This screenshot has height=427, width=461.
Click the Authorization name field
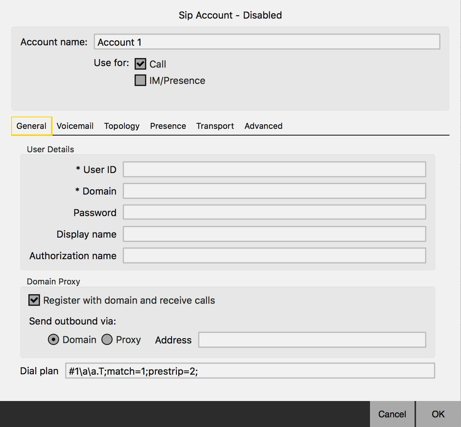275,255
